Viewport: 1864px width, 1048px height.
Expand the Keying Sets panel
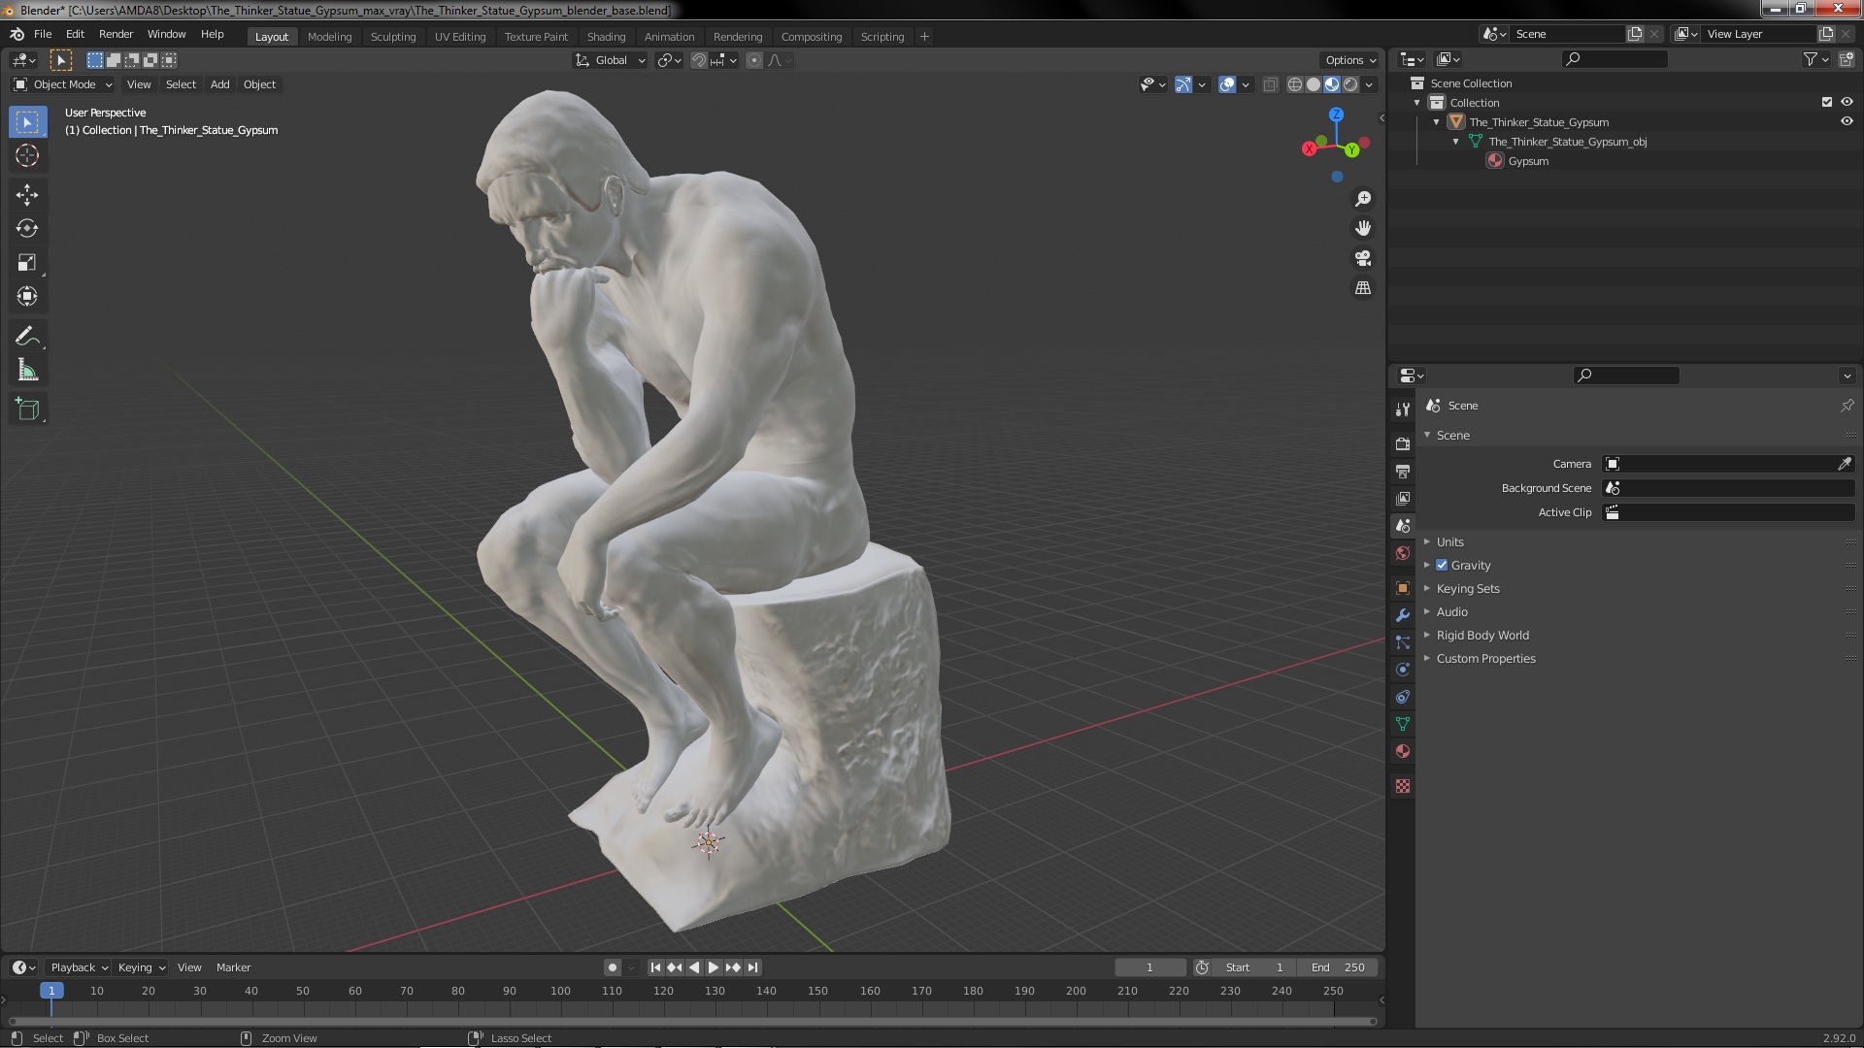tap(1468, 588)
